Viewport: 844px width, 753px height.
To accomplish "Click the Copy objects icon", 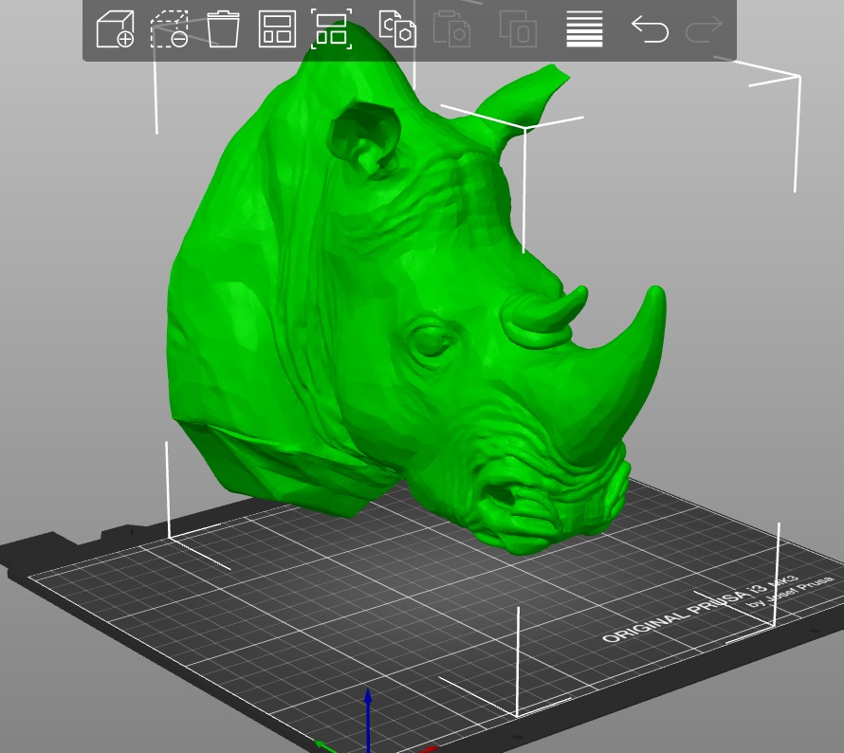I will point(397,29).
